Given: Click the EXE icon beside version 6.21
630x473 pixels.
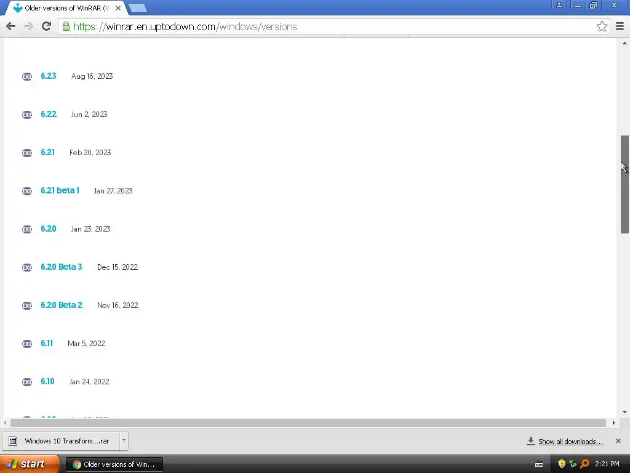Looking at the screenshot, I should pos(27,153).
